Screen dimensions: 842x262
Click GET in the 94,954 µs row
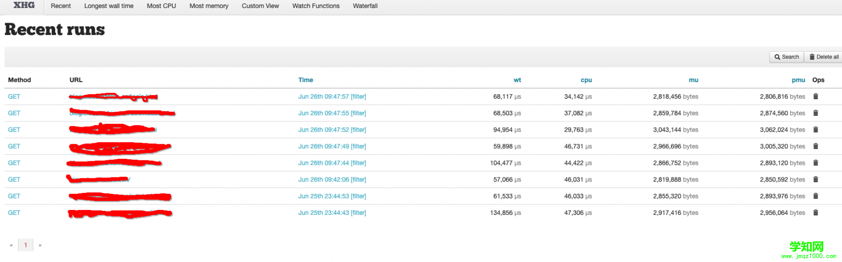(14, 129)
